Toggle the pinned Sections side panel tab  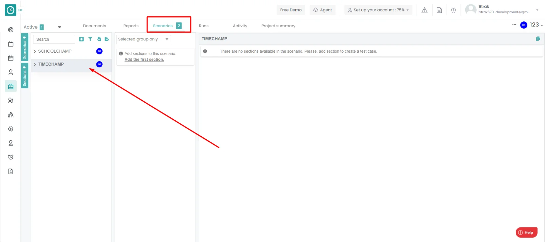(25, 76)
